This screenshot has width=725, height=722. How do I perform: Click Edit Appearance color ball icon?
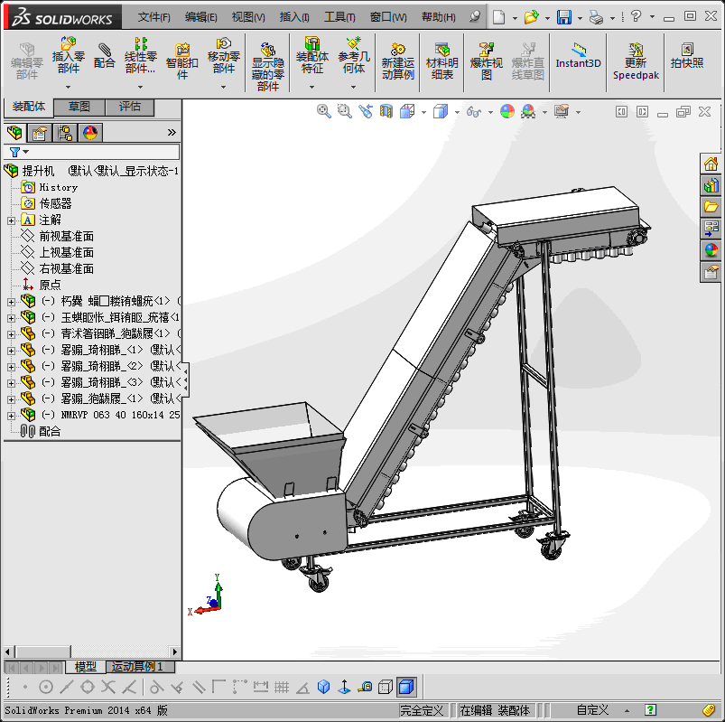click(x=507, y=111)
